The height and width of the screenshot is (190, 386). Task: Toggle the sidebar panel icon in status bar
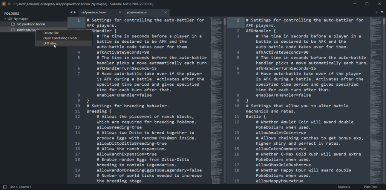tap(5, 187)
